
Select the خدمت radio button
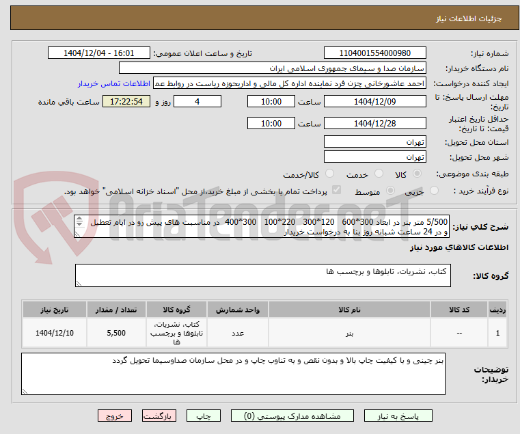[379, 174]
